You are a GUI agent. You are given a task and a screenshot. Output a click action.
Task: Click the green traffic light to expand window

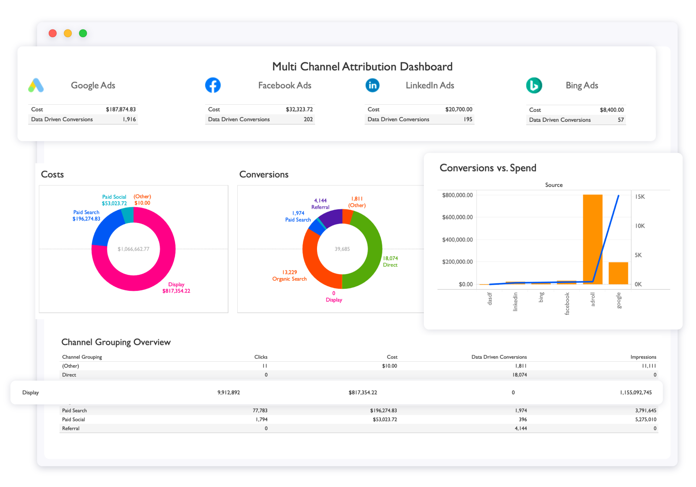coord(83,33)
